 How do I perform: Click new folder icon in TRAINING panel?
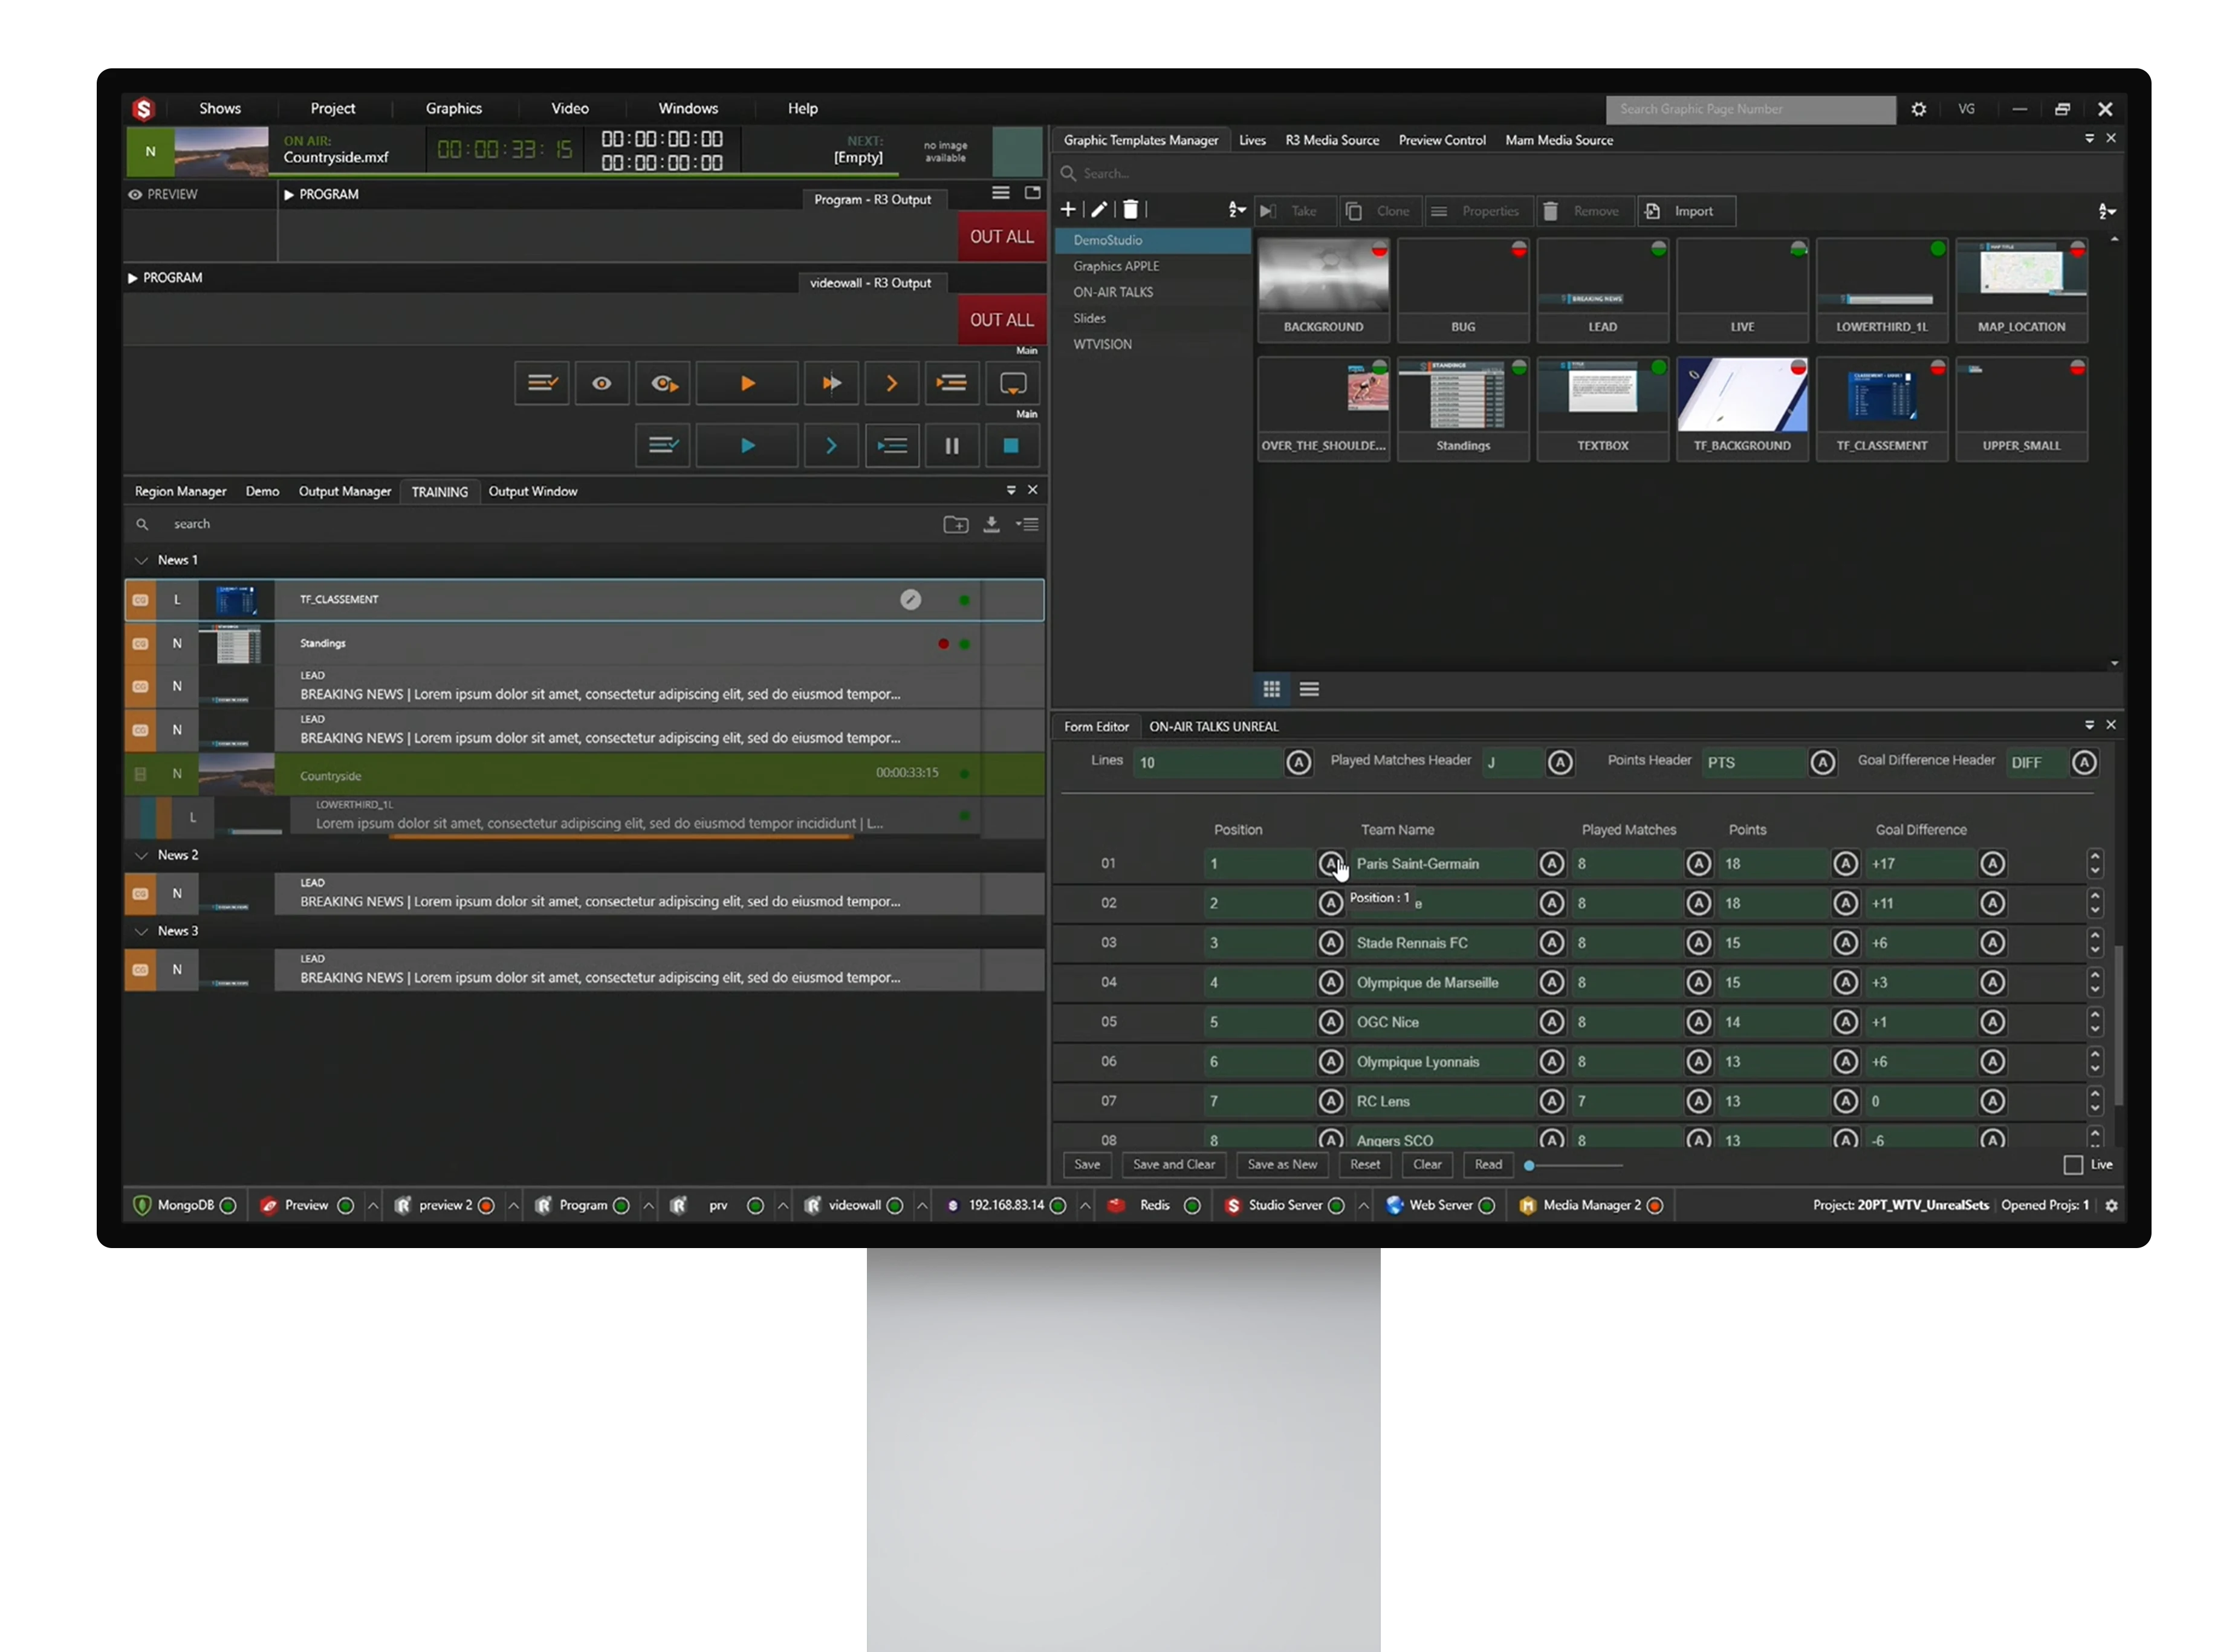click(x=956, y=524)
